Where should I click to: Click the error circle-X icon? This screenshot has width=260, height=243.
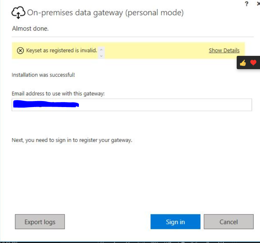pyautogui.click(x=20, y=51)
